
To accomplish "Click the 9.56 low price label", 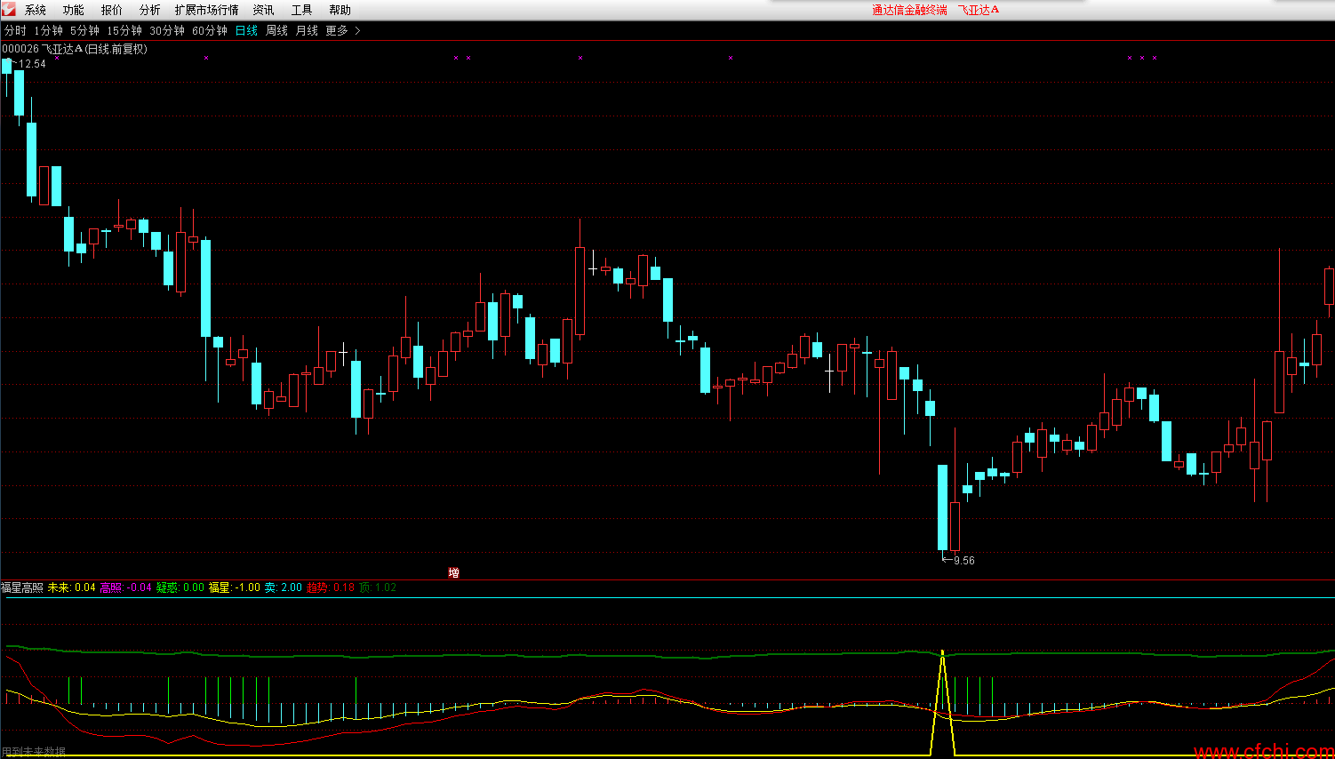I will coord(964,561).
